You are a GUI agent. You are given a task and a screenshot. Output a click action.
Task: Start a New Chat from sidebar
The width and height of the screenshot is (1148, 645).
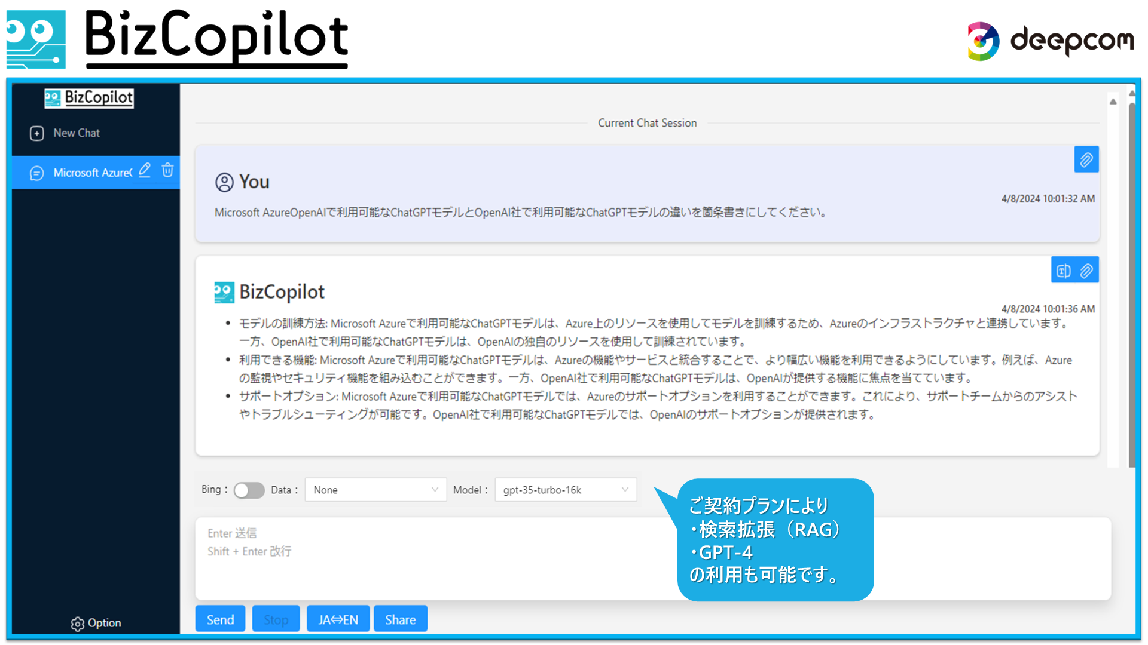pyautogui.click(x=77, y=133)
